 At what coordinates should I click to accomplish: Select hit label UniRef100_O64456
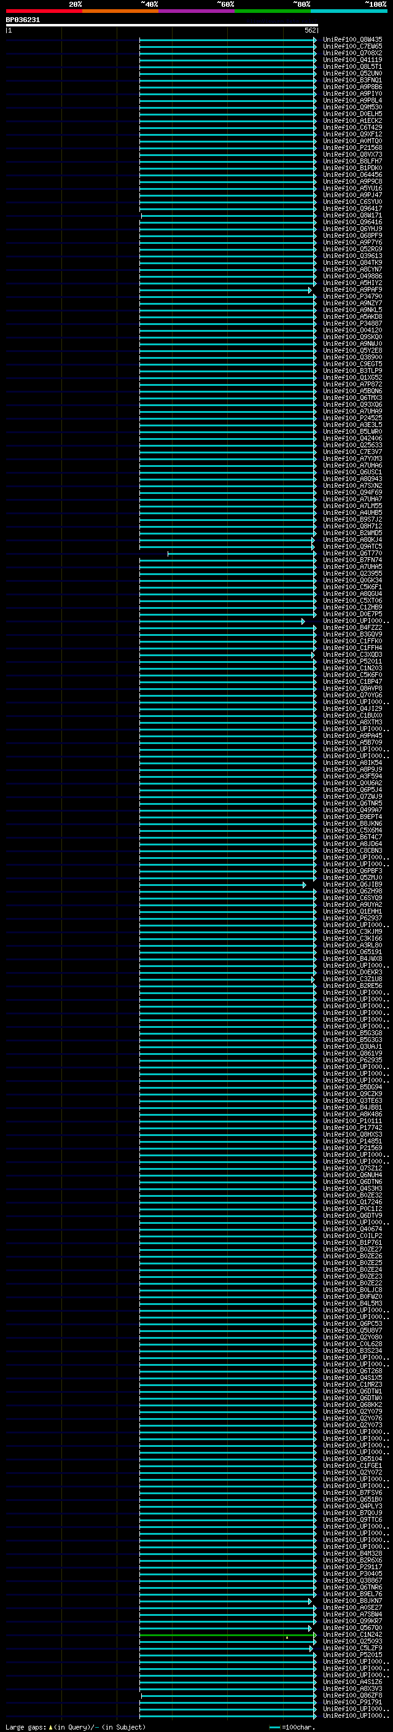tap(352, 175)
